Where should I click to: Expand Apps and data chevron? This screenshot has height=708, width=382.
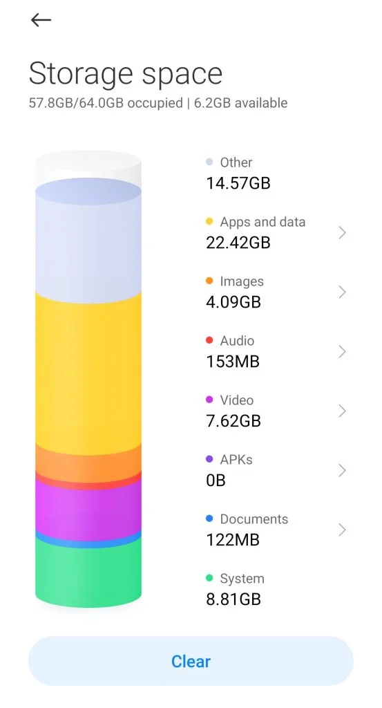click(x=343, y=232)
